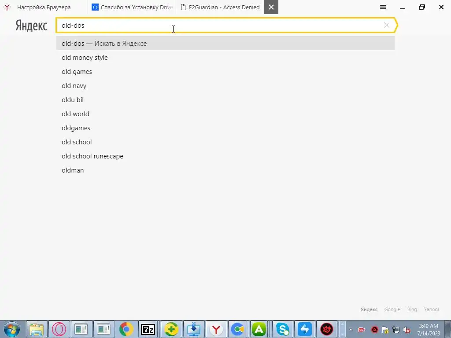Open the blue-circle C browser taskbar icon
Image resolution: width=451 pixels, height=338 pixels.
pos(238,329)
